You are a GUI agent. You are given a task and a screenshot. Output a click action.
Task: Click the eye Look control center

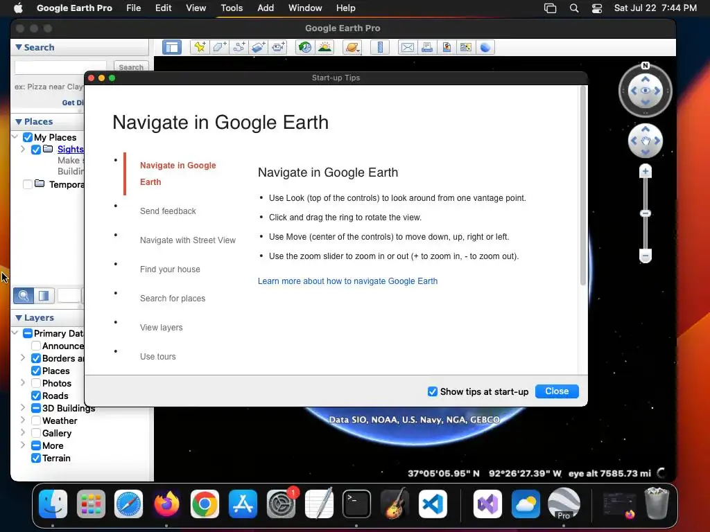[646, 91]
